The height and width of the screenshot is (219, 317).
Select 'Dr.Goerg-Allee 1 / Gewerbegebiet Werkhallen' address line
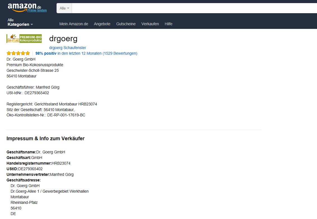[x=50, y=191]
